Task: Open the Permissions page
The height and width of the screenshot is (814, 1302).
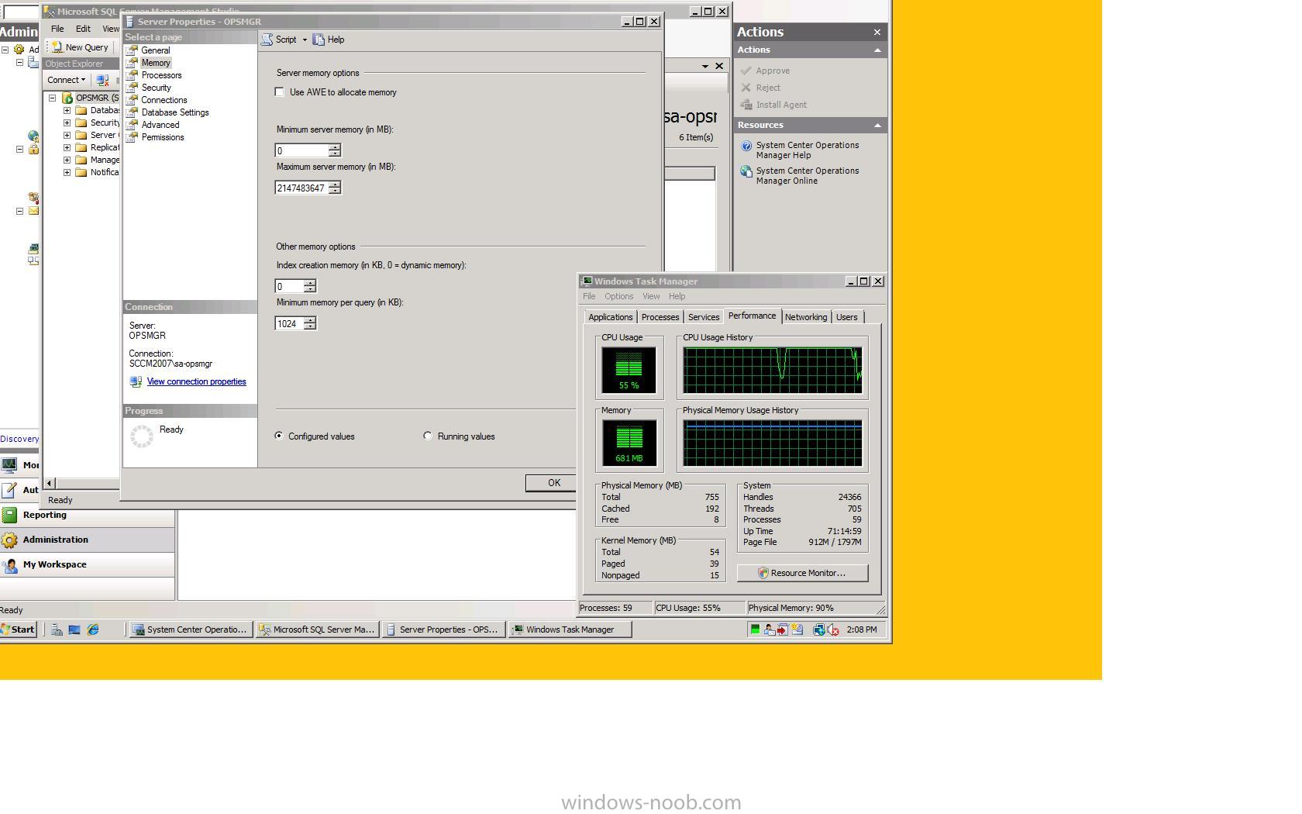Action: 163,137
